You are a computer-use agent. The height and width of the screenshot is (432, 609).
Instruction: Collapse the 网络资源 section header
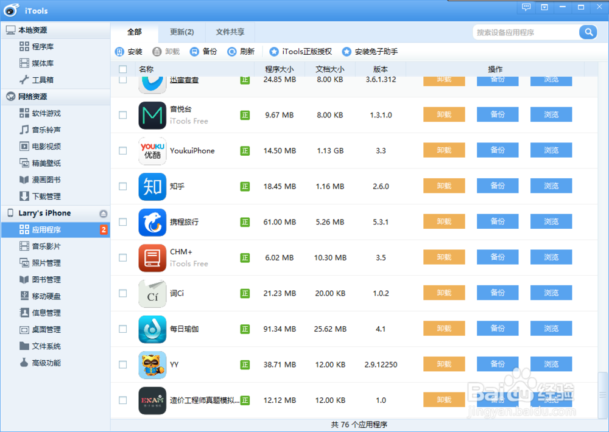click(x=55, y=97)
